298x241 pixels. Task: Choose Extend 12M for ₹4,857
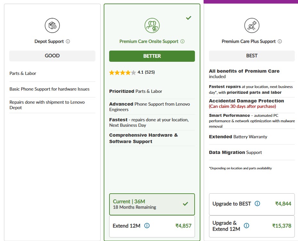tap(152, 226)
